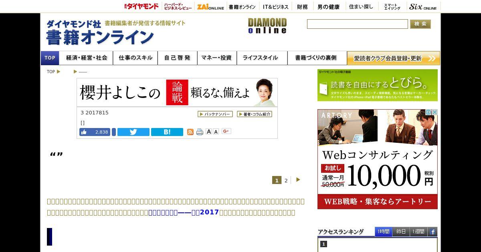The image size is (481, 252).
Task: Open 書籍オンライン in top bar
Action: point(242,7)
